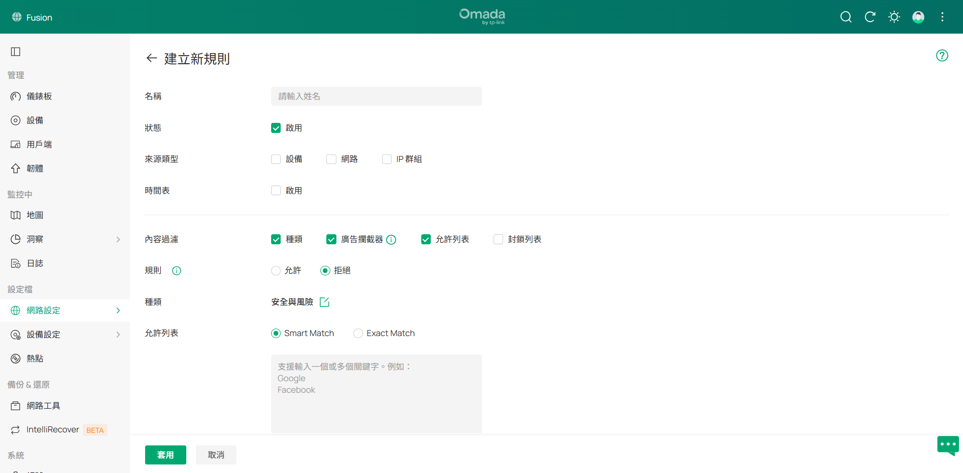Screen dimensions: 963x473
Task: Click the IntelliRecover loop icon
Action: 16,430
